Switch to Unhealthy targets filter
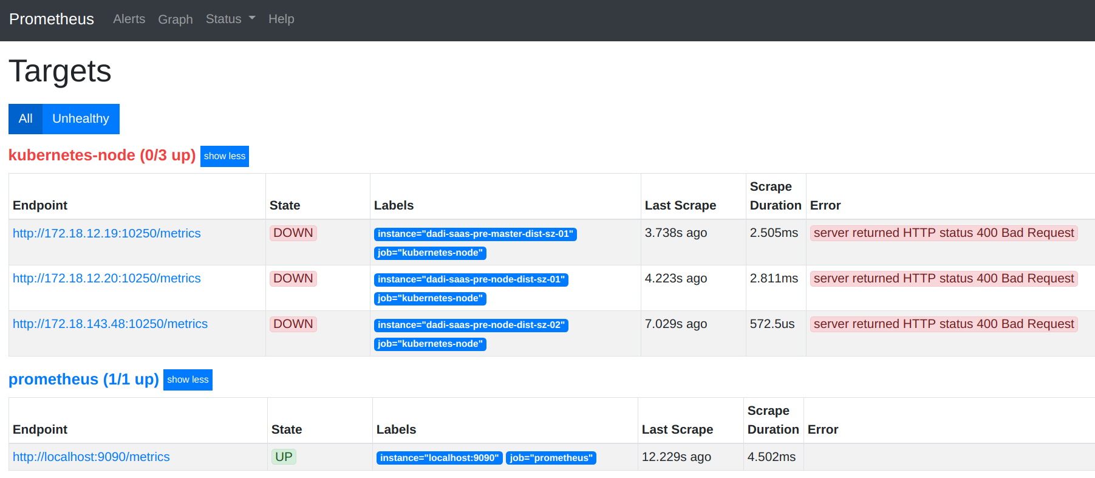Viewport: 1095px width, 478px height. coord(81,119)
